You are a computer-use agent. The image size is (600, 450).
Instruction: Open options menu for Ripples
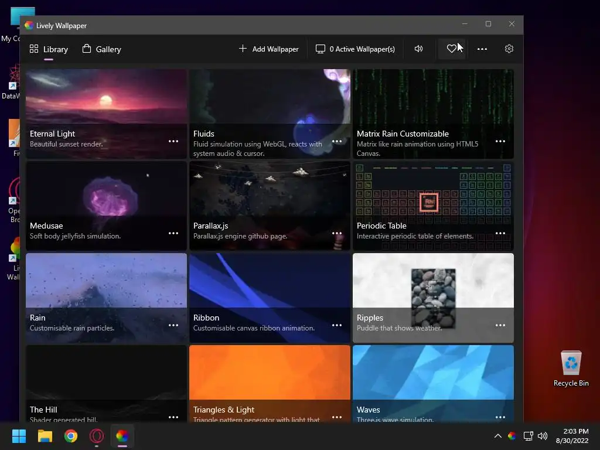pyautogui.click(x=500, y=325)
